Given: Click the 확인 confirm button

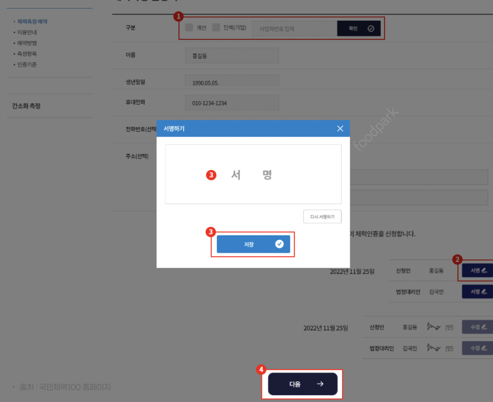Looking at the screenshot, I should 359,29.
